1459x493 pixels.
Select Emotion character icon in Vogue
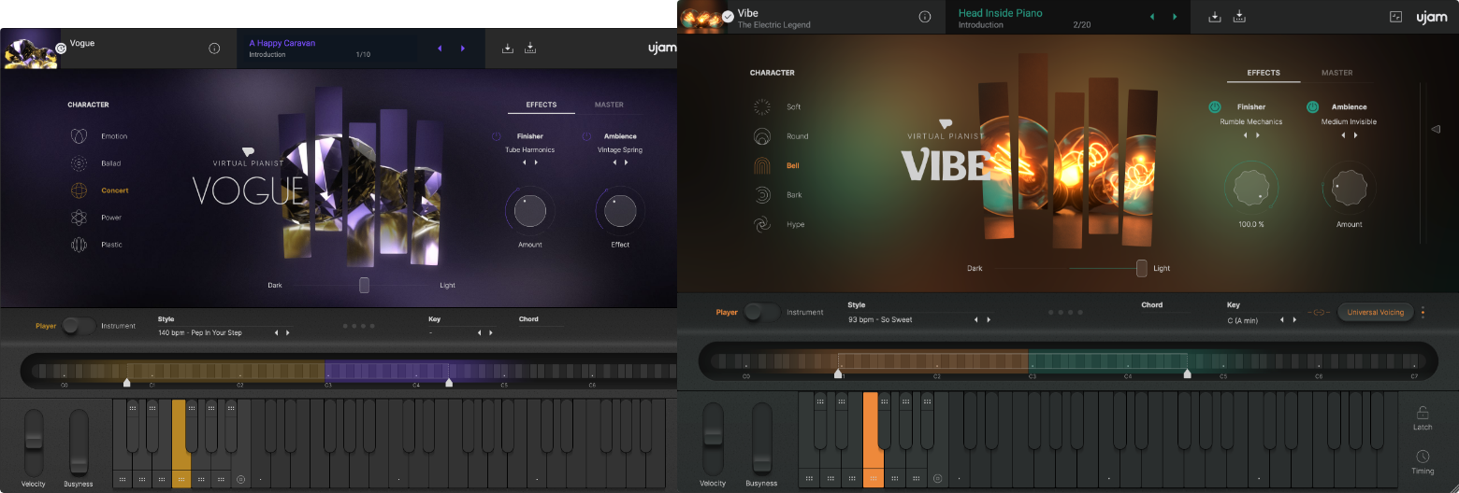click(79, 136)
